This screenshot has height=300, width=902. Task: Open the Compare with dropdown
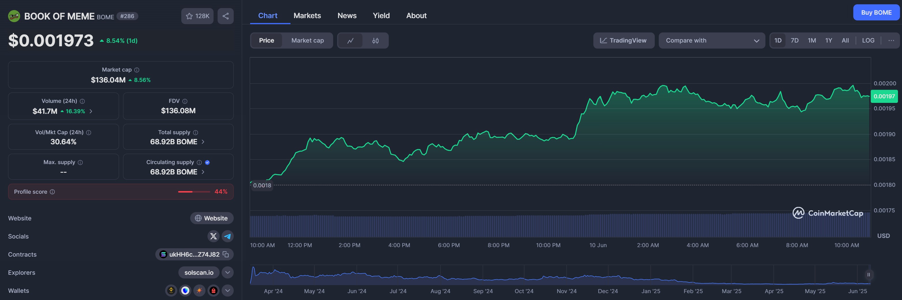point(712,41)
